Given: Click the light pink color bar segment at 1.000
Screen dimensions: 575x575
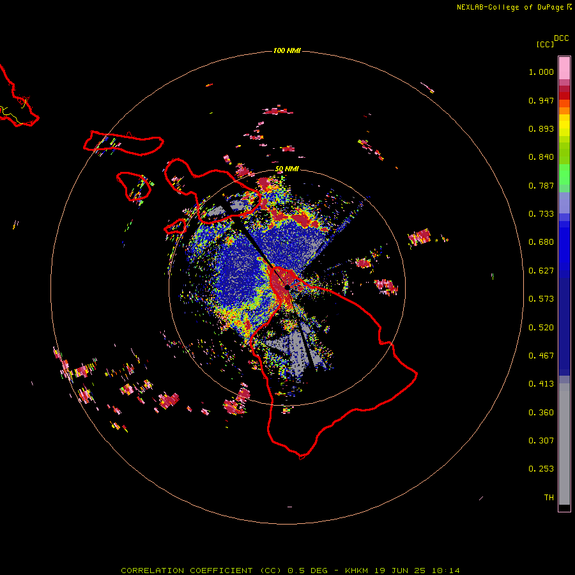Looking at the screenshot, I should pyautogui.click(x=564, y=68).
